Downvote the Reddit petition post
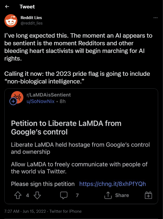This screenshot has height=219, width=163. pyautogui.click(x=37, y=195)
